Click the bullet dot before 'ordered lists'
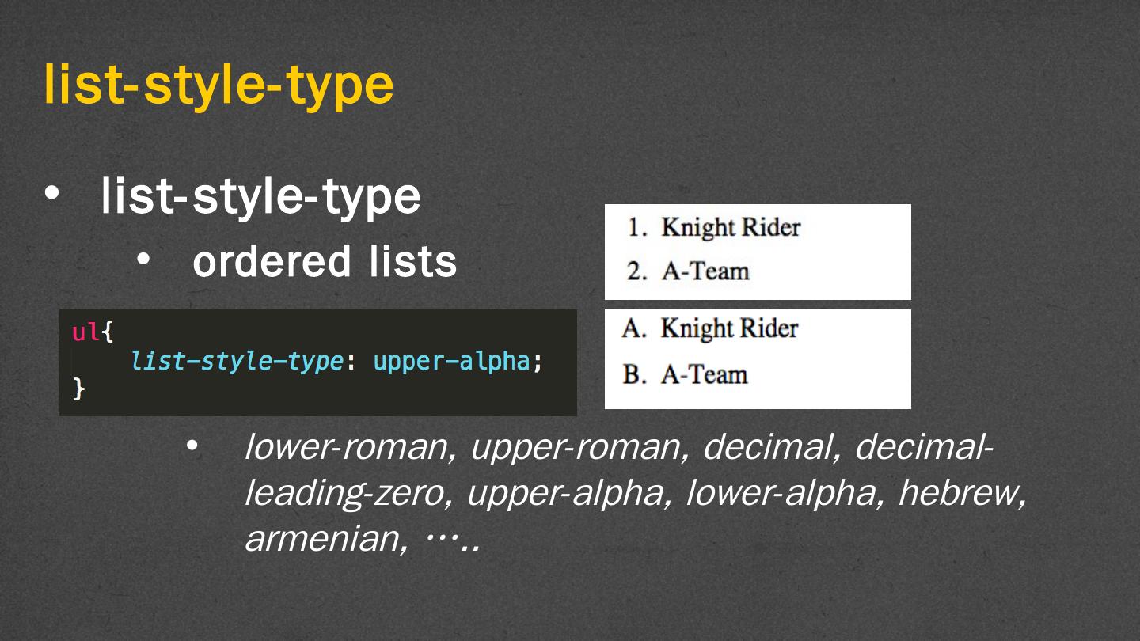This screenshot has width=1140, height=641. click(x=142, y=260)
